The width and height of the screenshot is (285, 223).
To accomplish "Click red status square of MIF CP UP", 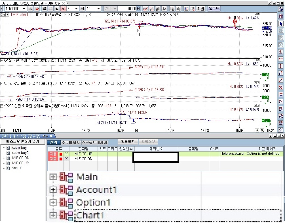I will [x=60, y=154].
